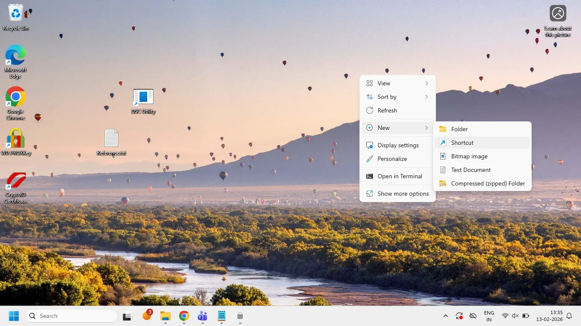Screen dimensions: 581x326
Task: Choose Refresh from the context menu
Action: (x=397, y=110)
